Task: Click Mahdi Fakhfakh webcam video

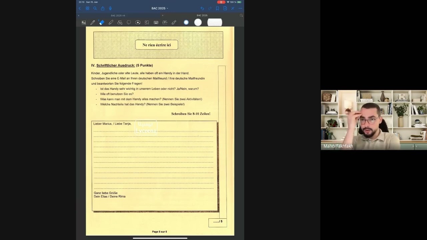Action: (374, 120)
